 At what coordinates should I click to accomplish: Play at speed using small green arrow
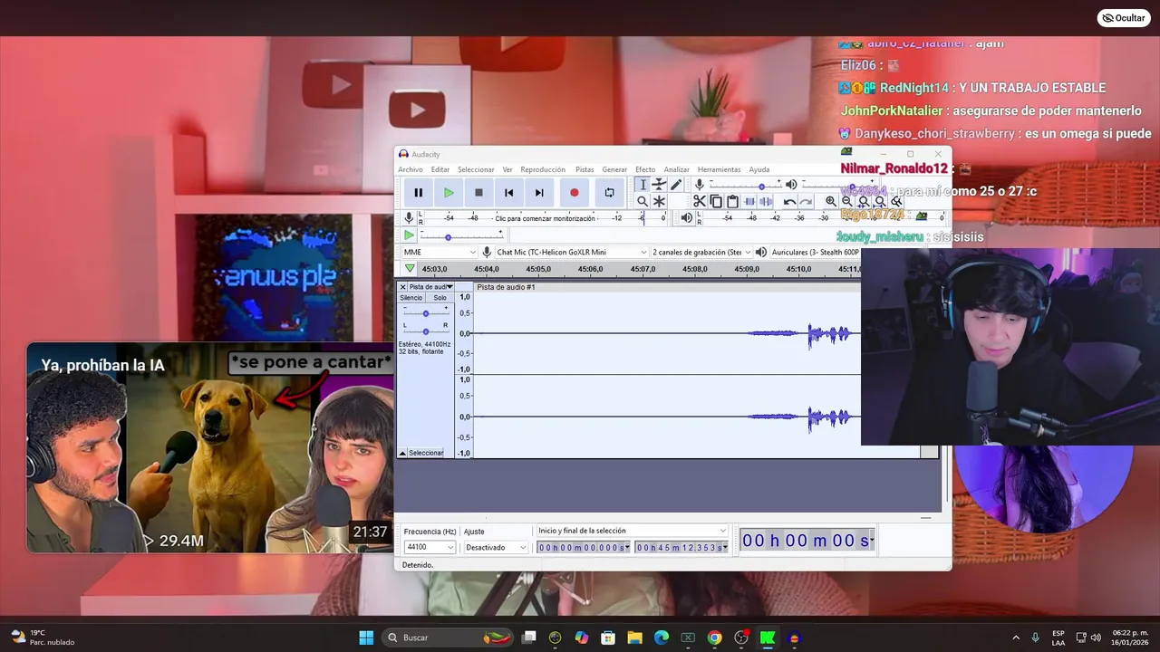pyautogui.click(x=409, y=235)
